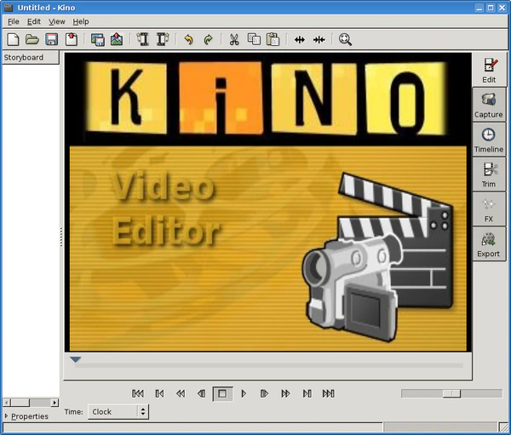Click the magnifier zoom toolbar icon
Screen dimensions: 511x435
pyautogui.click(x=345, y=39)
